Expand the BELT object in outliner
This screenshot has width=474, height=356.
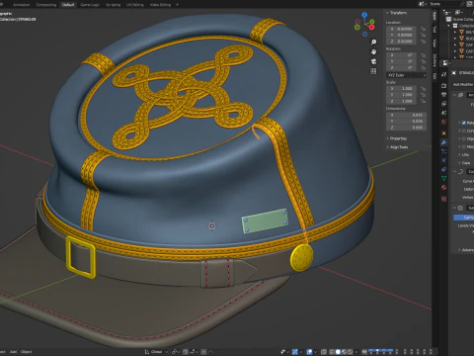pos(455,32)
